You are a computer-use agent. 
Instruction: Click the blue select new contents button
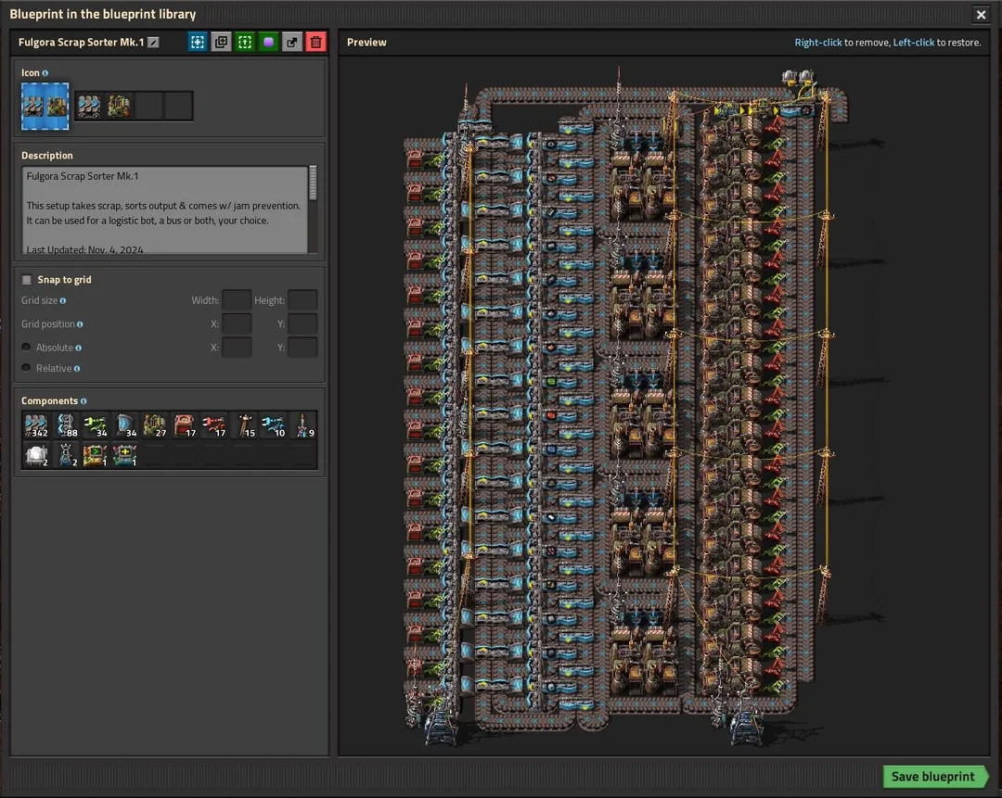tap(198, 42)
